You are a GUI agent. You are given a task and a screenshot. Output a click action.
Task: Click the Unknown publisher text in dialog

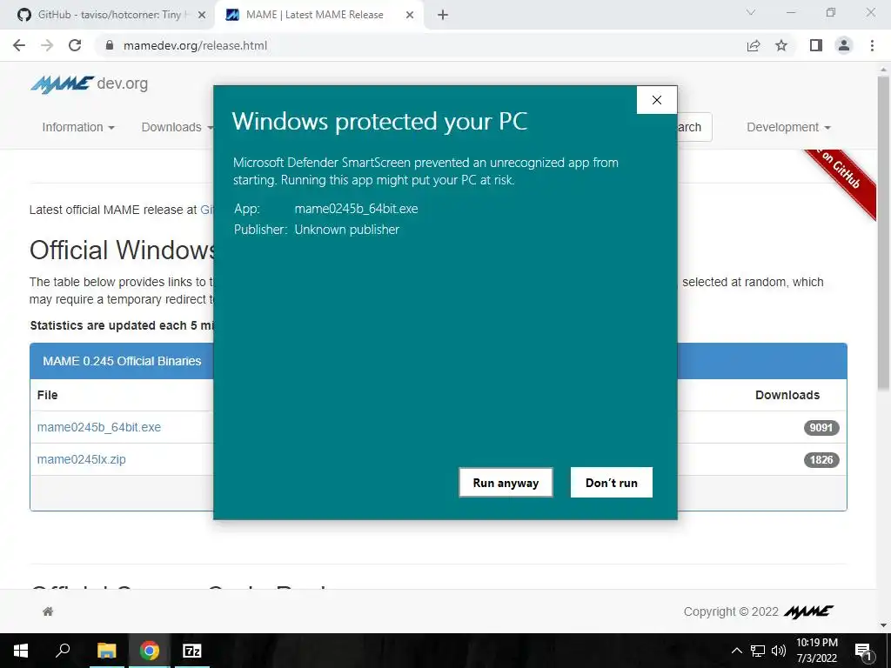346,230
